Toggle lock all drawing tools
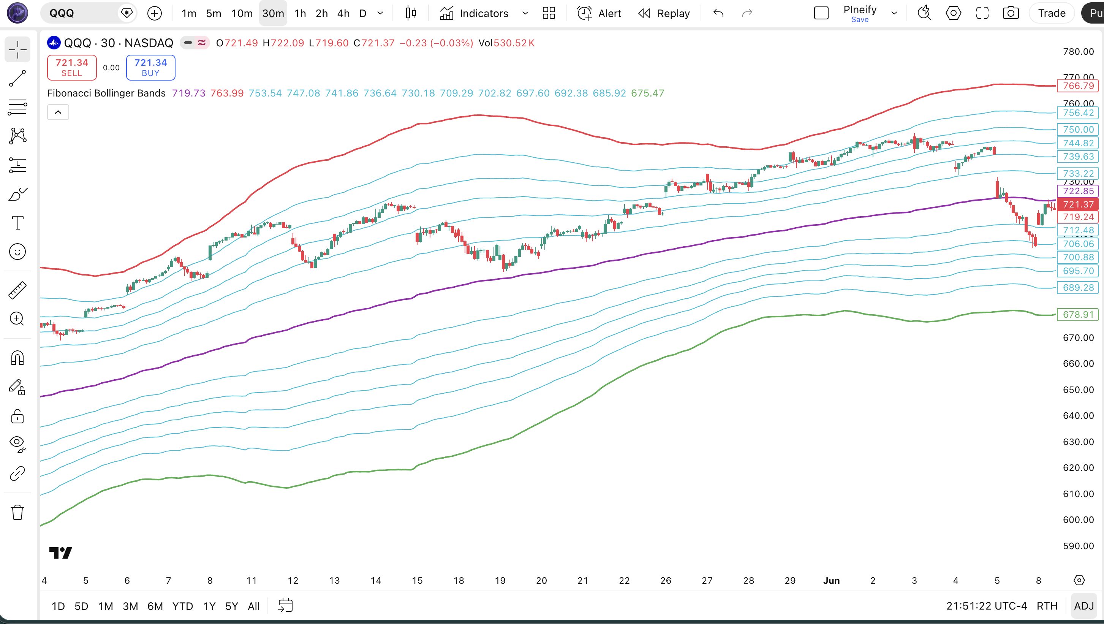 17,416
